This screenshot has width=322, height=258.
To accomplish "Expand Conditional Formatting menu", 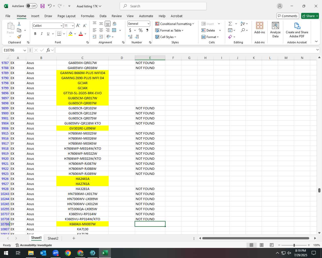I will 175,24.
